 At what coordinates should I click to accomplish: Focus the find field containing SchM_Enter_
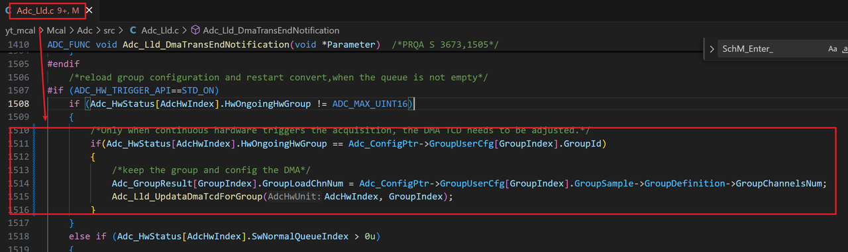[772, 49]
